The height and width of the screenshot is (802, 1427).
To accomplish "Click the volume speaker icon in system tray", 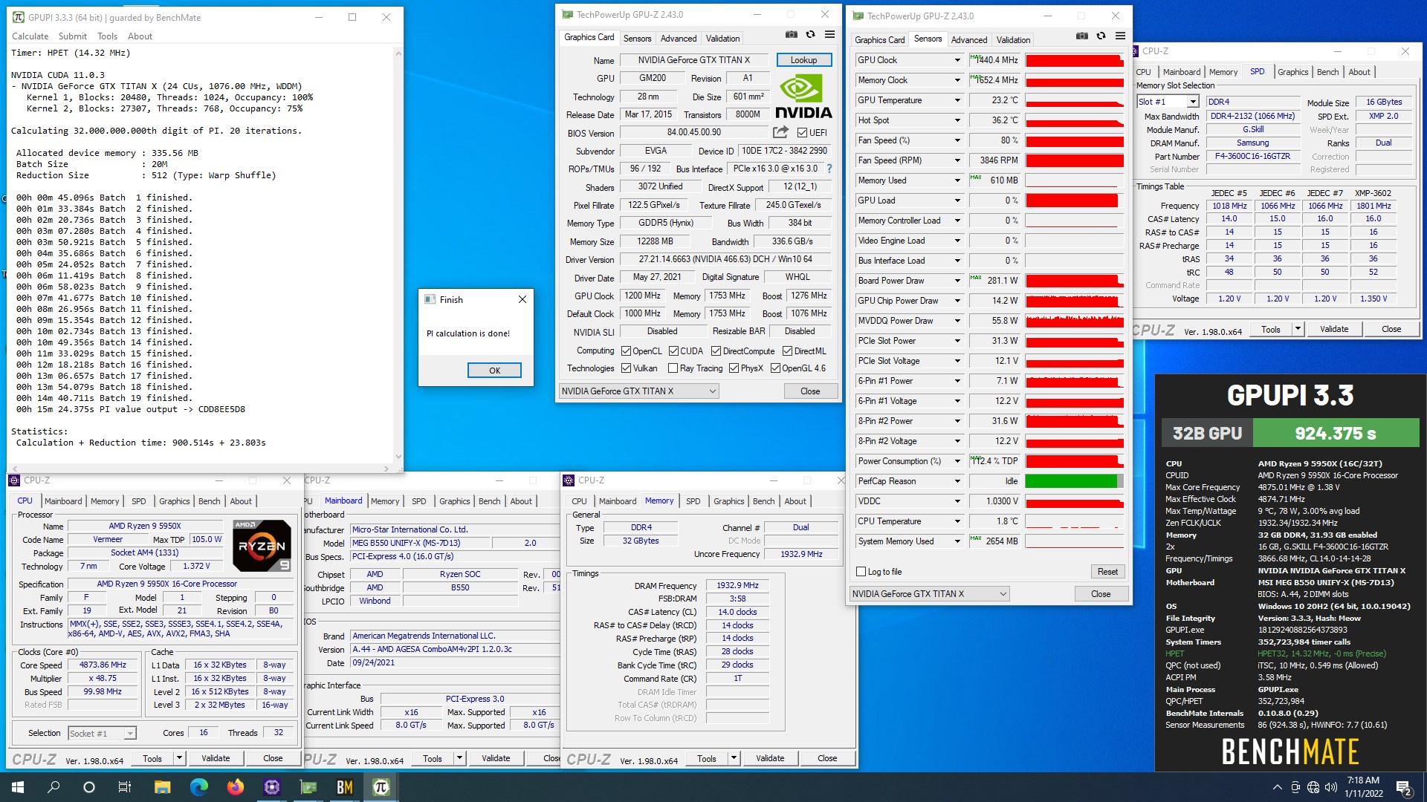I will tap(1331, 787).
